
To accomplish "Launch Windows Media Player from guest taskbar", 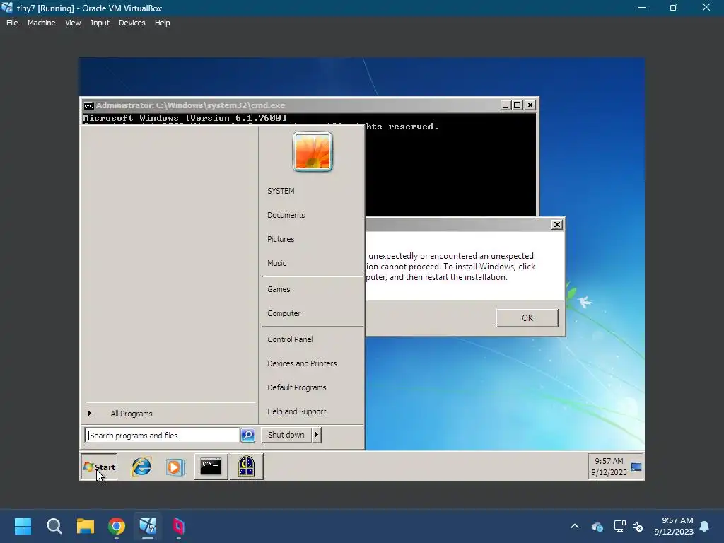I will pos(175,467).
